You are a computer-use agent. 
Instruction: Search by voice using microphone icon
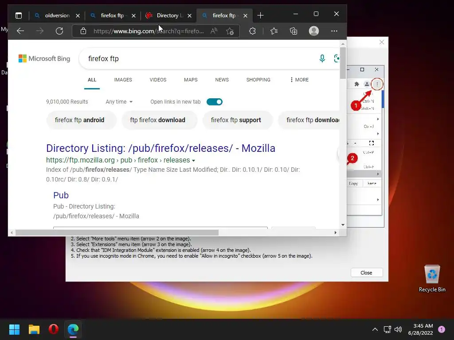[322, 58]
